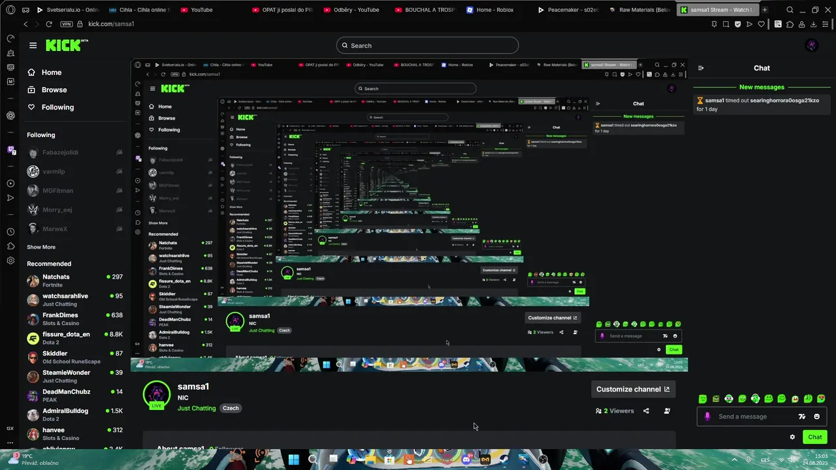Send message with the green Chat button
The height and width of the screenshot is (470, 836).
click(815, 437)
